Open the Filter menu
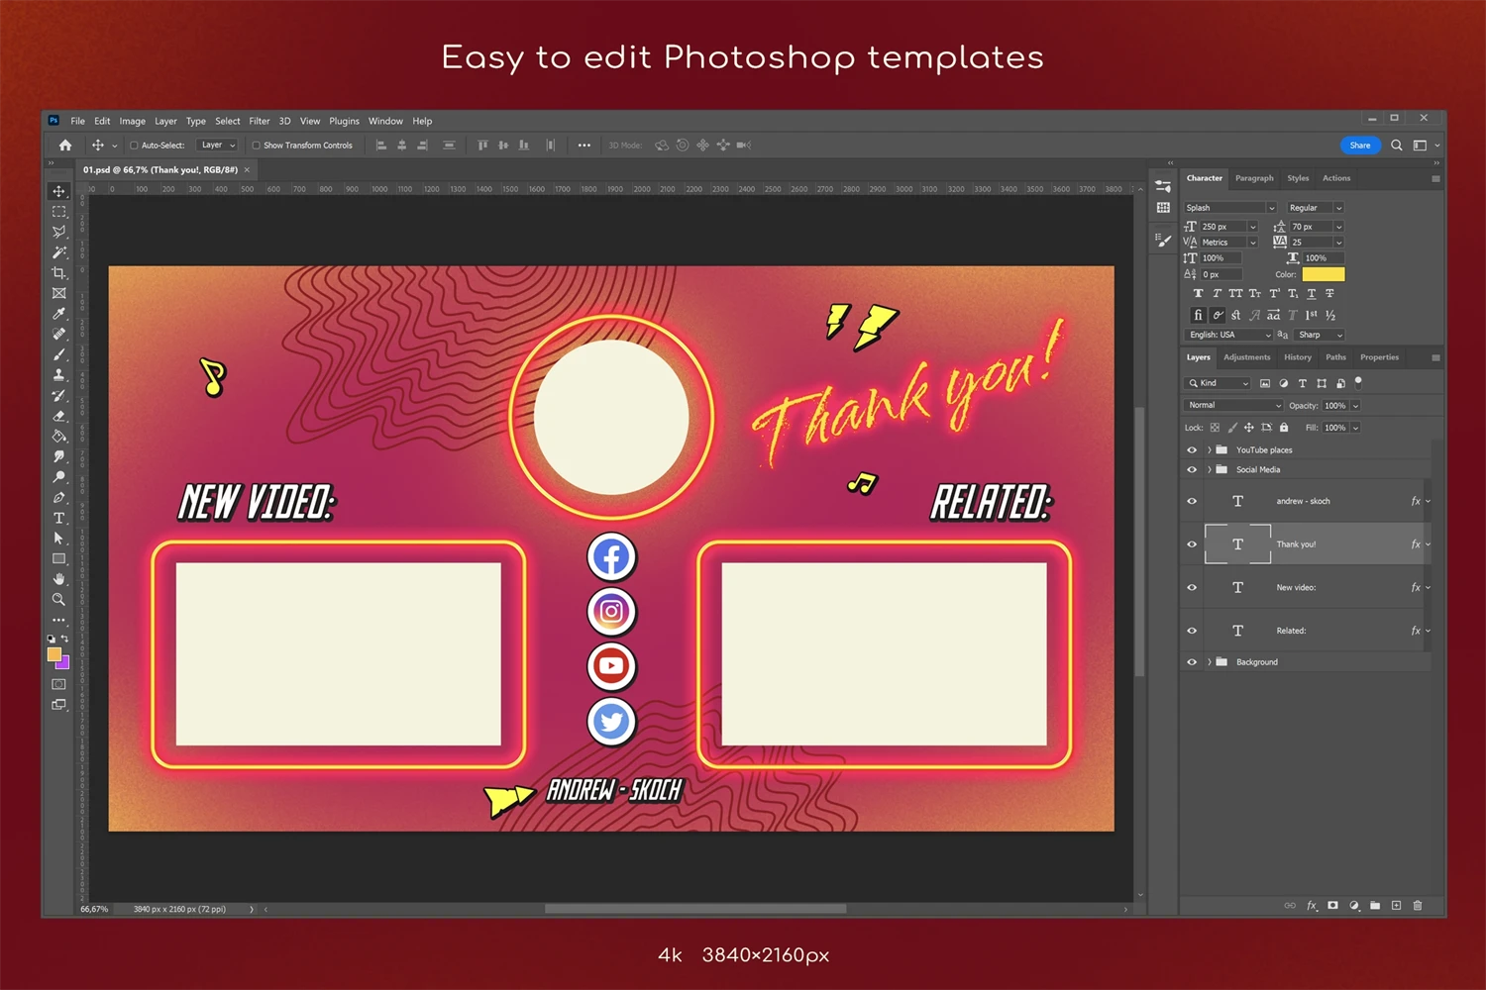Viewport: 1486px width, 990px height. coord(260,121)
